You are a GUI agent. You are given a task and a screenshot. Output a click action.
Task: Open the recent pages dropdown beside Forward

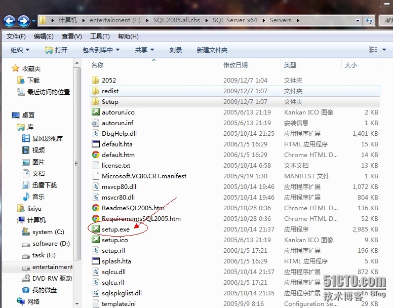coord(33,21)
